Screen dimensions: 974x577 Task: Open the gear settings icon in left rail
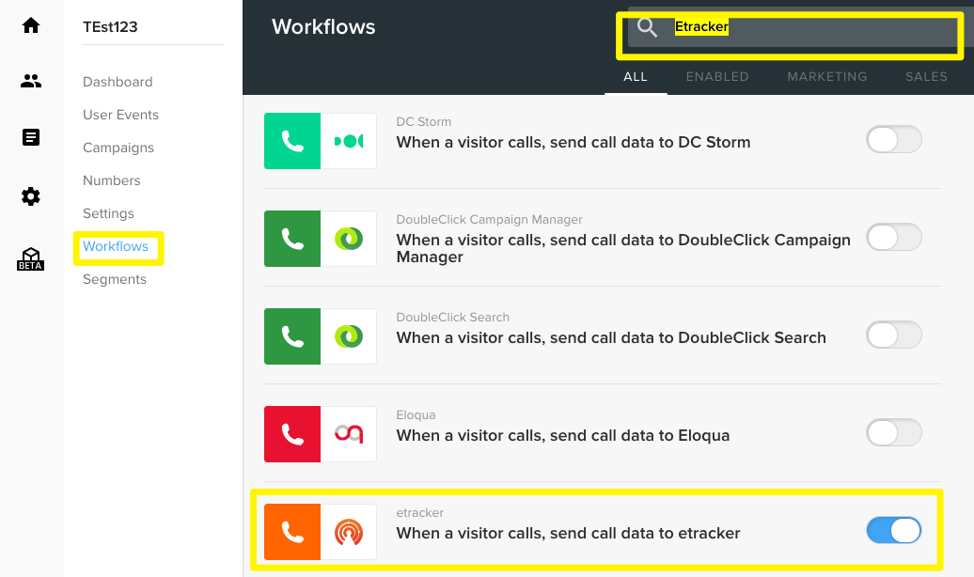(x=30, y=197)
